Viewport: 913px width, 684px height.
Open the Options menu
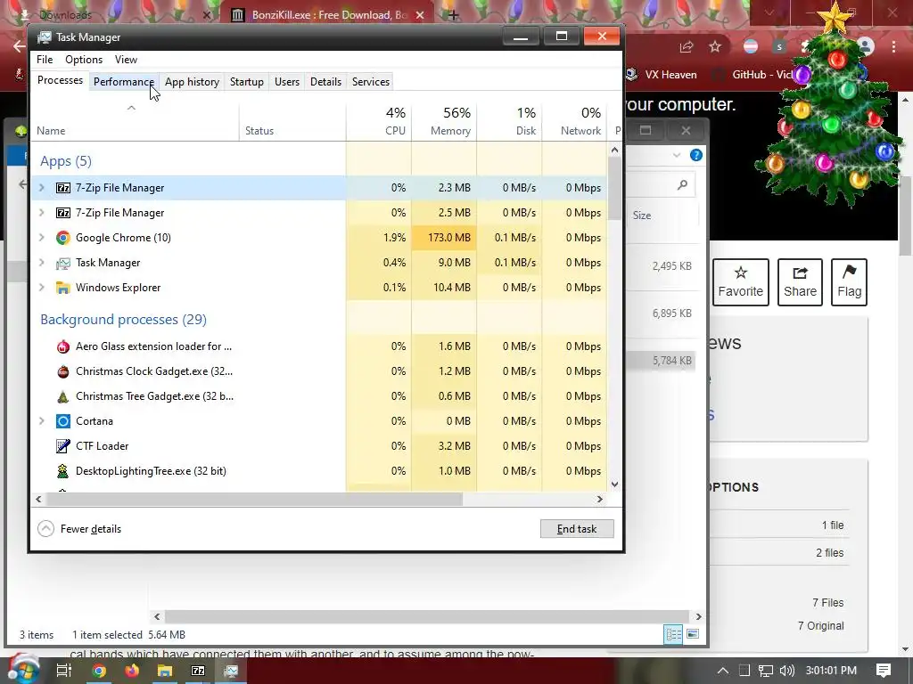[84, 60]
